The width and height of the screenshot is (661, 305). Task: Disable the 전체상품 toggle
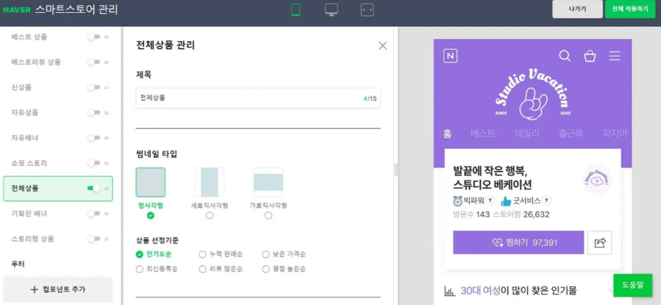[x=93, y=188]
